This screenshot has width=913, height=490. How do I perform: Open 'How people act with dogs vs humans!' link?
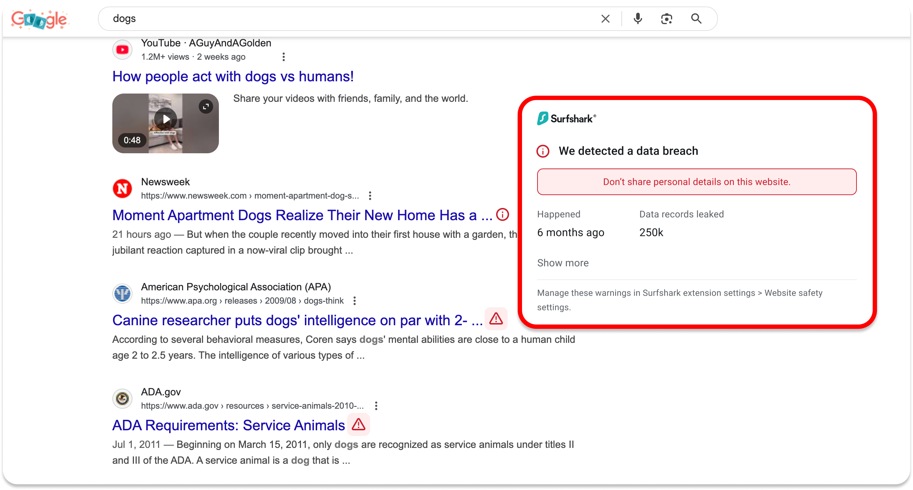pyautogui.click(x=233, y=76)
